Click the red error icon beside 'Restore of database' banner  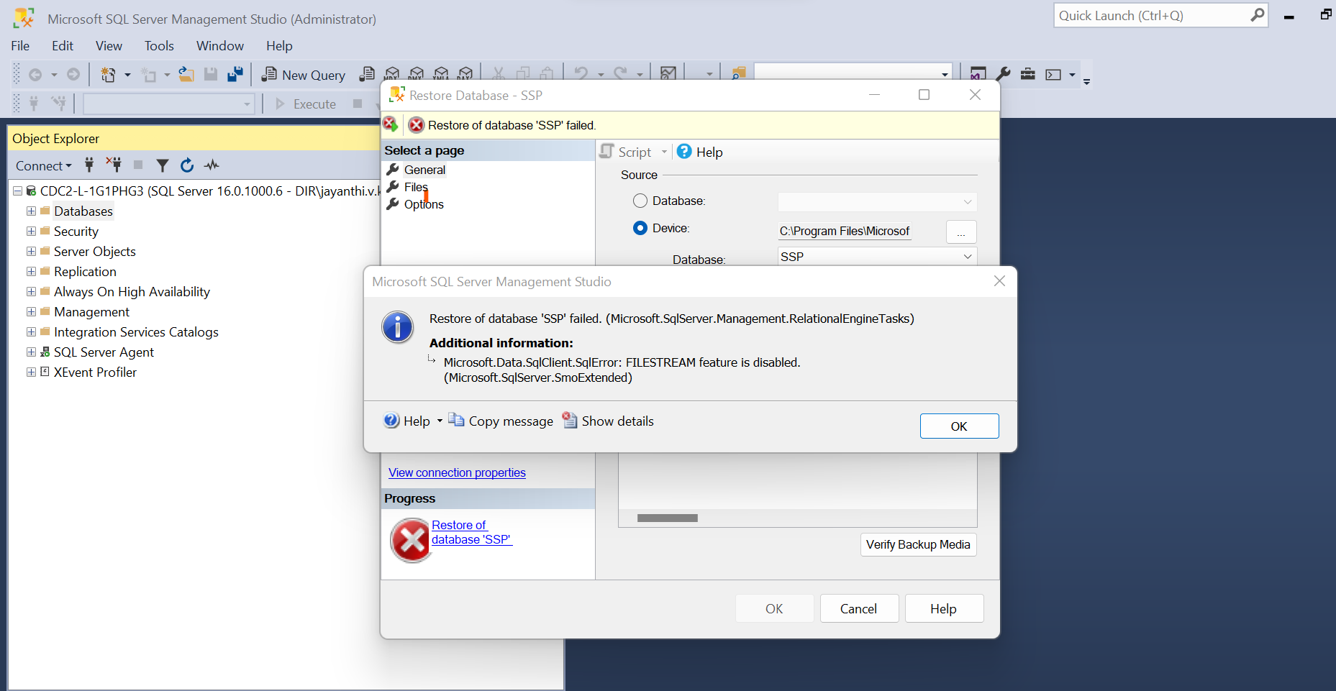point(416,125)
